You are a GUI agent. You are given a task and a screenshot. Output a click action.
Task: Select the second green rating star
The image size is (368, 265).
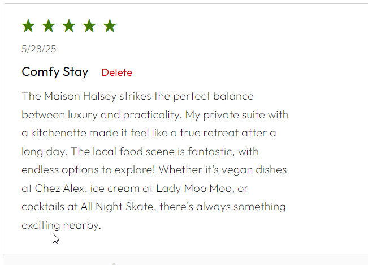point(49,25)
